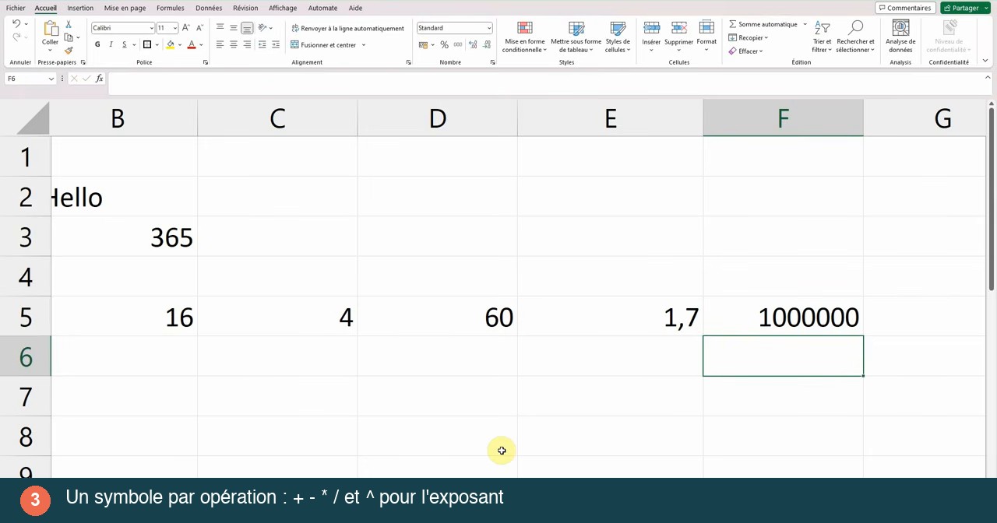Viewport: 997px width, 523px height.
Task: Toggle italic with the I button
Action: click(x=111, y=45)
